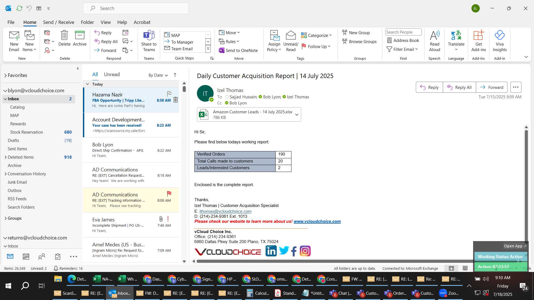This screenshot has height=300, width=534.
Task: Open Filter Email dropdown
Action: coord(402,49)
